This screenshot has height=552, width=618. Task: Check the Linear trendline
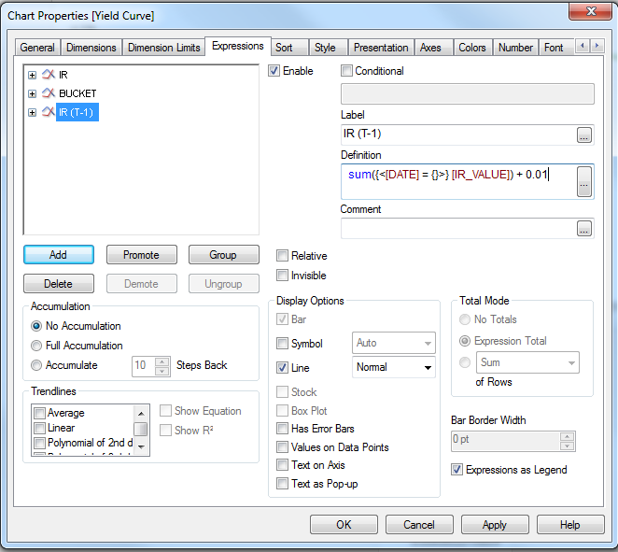point(39,428)
